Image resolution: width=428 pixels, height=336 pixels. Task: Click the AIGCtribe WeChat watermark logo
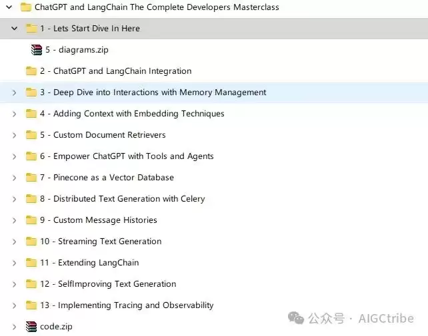[x=296, y=318]
